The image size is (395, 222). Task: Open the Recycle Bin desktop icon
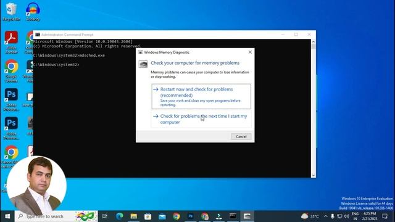click(x=11, y=12)
